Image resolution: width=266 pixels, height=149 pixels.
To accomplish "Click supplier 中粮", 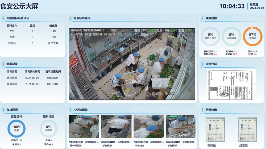I will [53, 37].
